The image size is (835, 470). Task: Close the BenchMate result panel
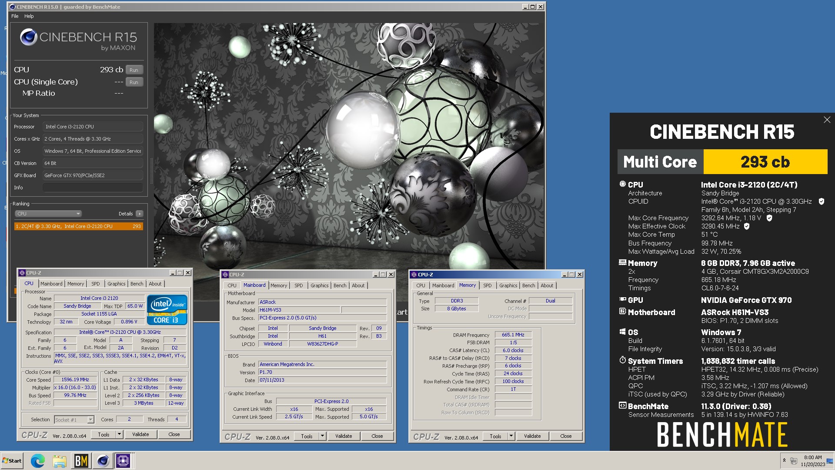click(x=827, y=120)
